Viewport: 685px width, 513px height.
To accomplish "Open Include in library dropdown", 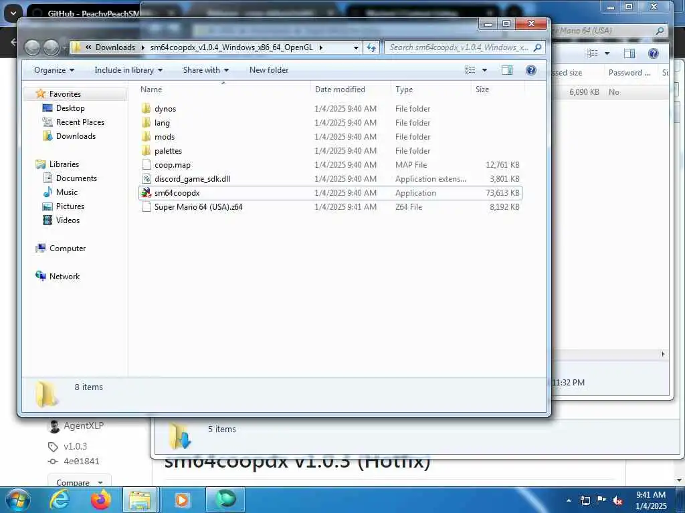I will pos(128,69).
